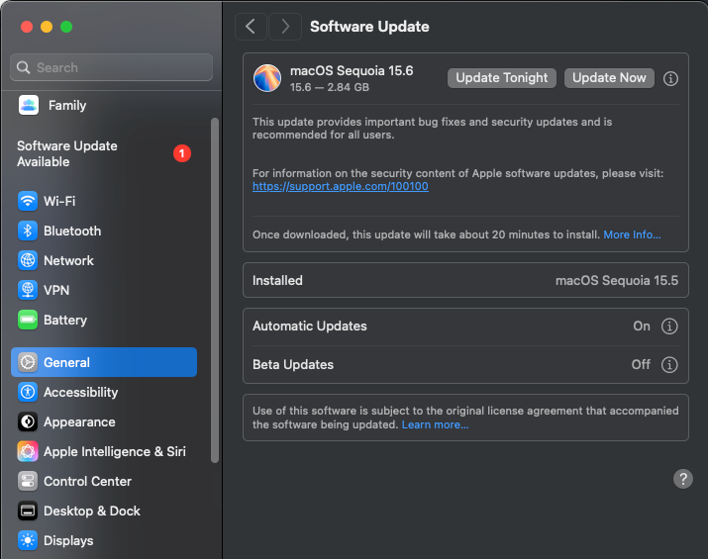Click the macOS Sequoia update icon
This screenshot has height=559, width=708.
pyautogui.click(x=267, y=78)
